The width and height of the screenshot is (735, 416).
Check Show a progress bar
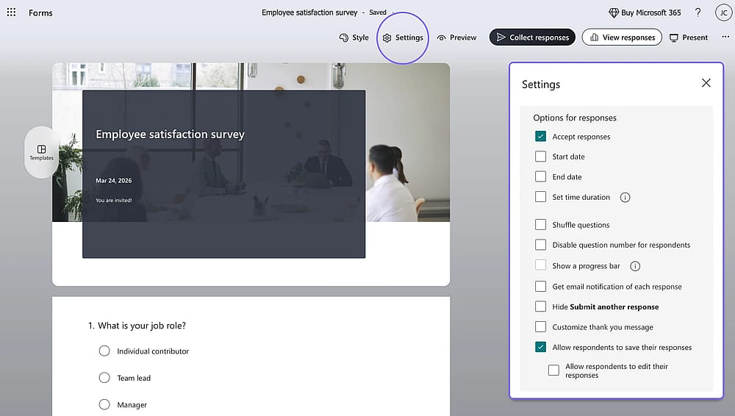click(x=540, y=265)
